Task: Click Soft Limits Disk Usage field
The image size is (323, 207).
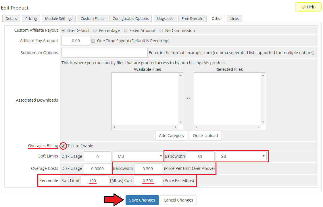Action: (x=97, y=156)
